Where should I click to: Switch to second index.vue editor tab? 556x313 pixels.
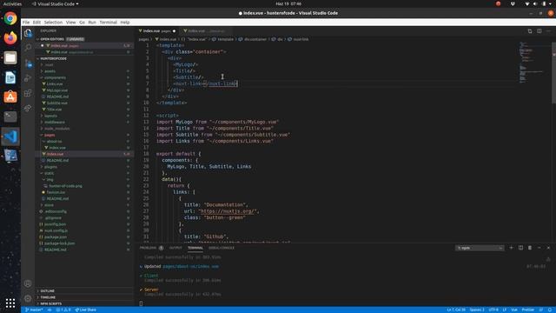click(205, 31)
